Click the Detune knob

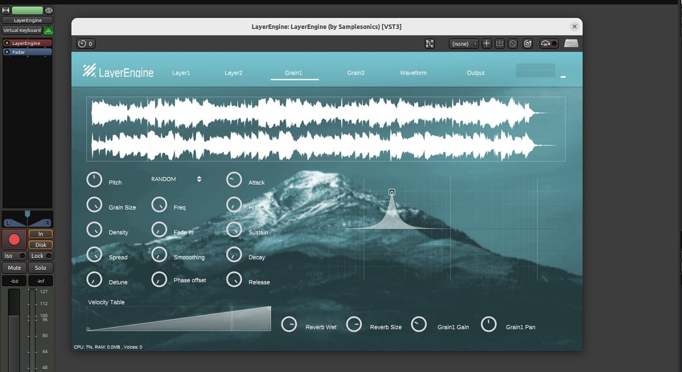(94, 279)
